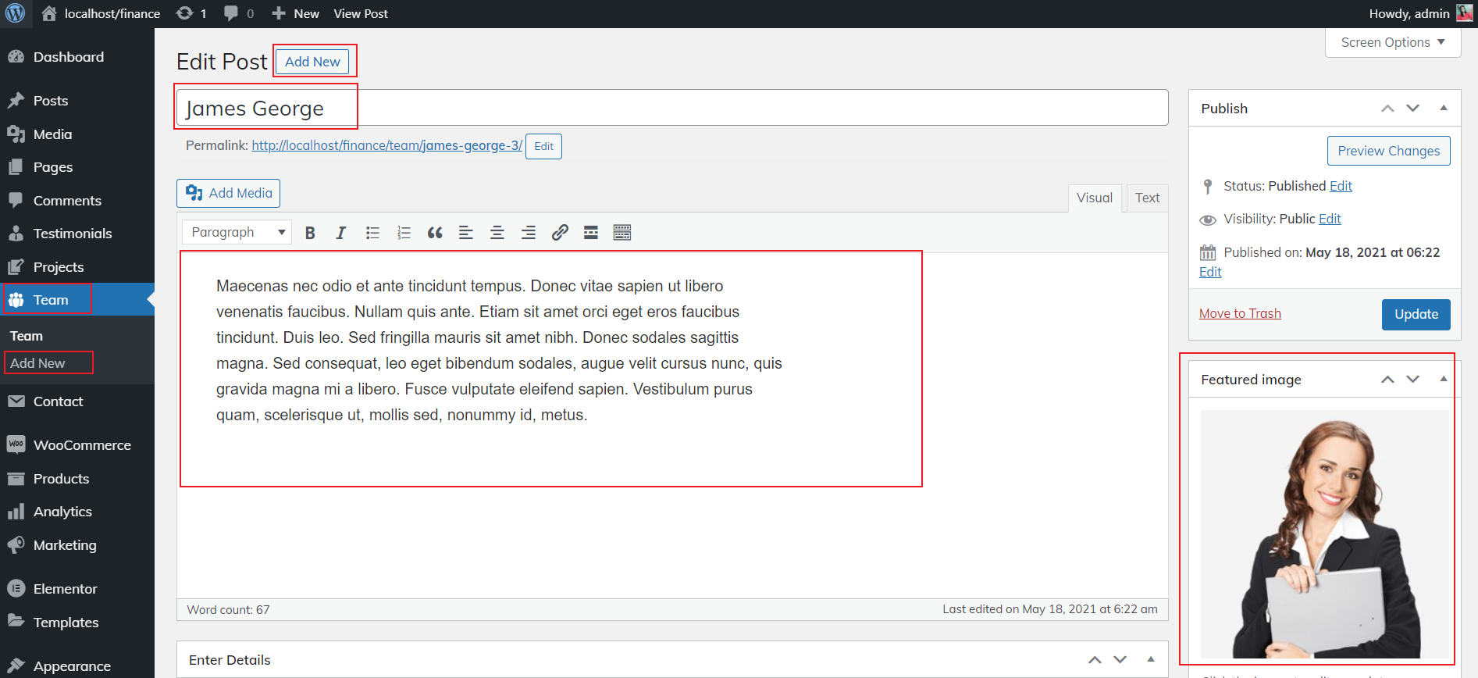Expand the Screen Options panel
The width and height of the screenshot is (1478, 678).
1392,42
